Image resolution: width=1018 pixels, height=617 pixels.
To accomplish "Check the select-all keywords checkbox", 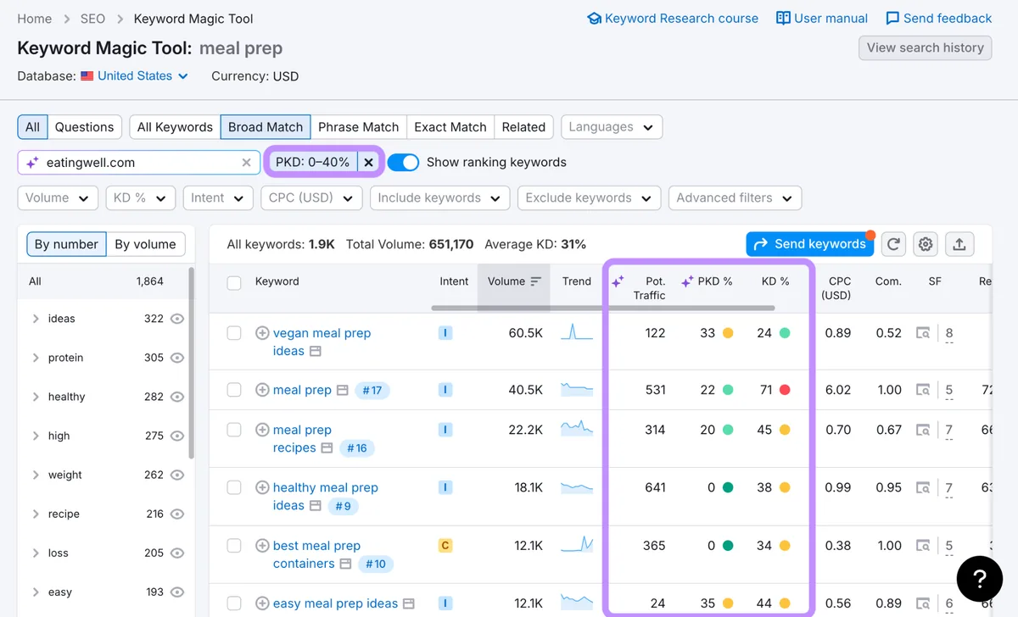I will point(234,283).
